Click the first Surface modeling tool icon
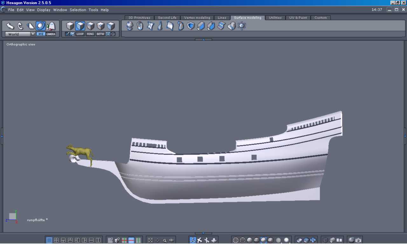The width and height of the screenshot is (407, 244). tap(130, 26)
